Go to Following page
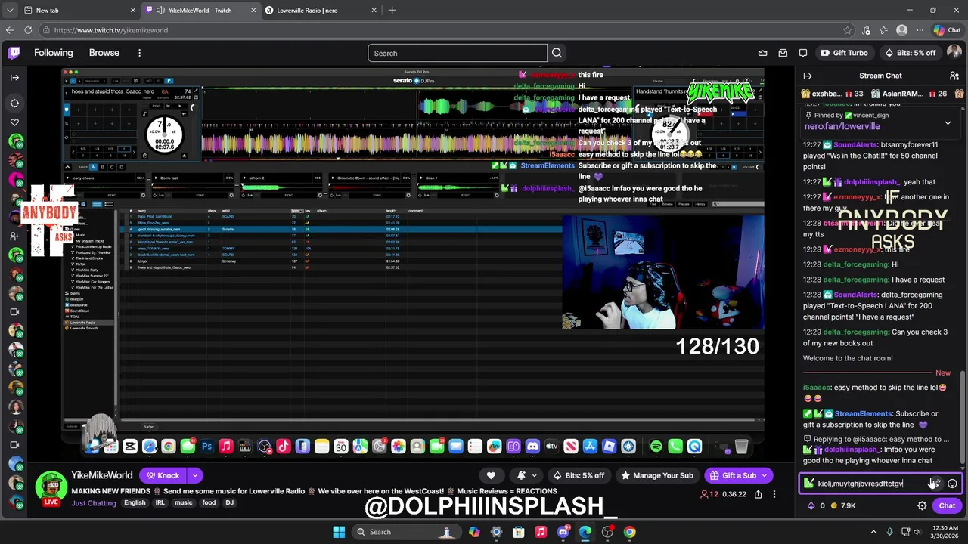968x544 pixels. coord(53,53)
